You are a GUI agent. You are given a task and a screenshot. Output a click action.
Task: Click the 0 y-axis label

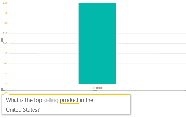point(6,84)
